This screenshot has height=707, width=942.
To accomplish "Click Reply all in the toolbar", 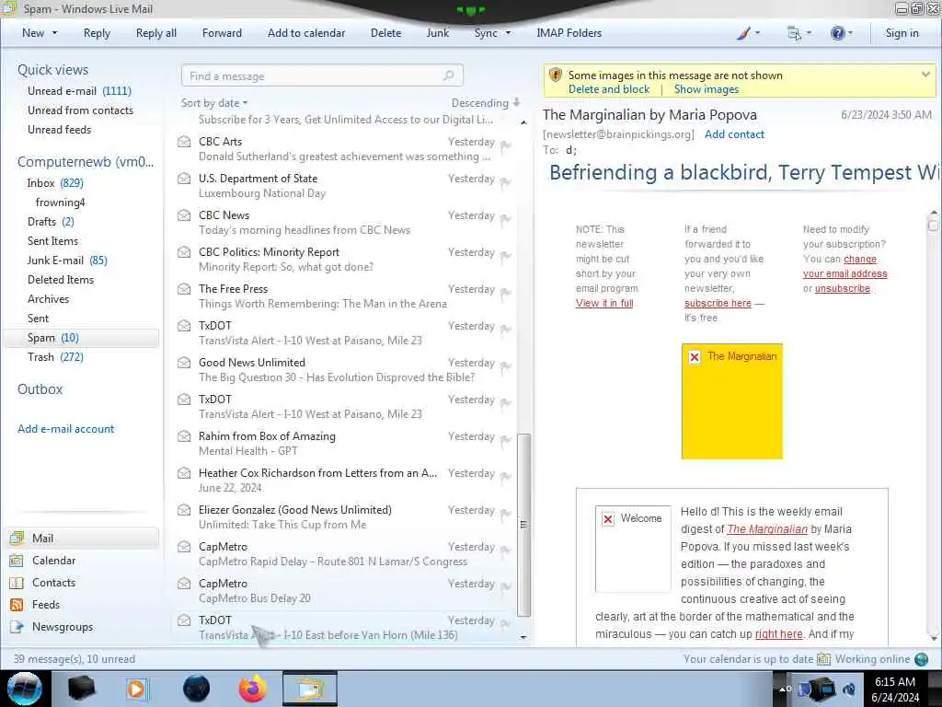I will (156, 33).
